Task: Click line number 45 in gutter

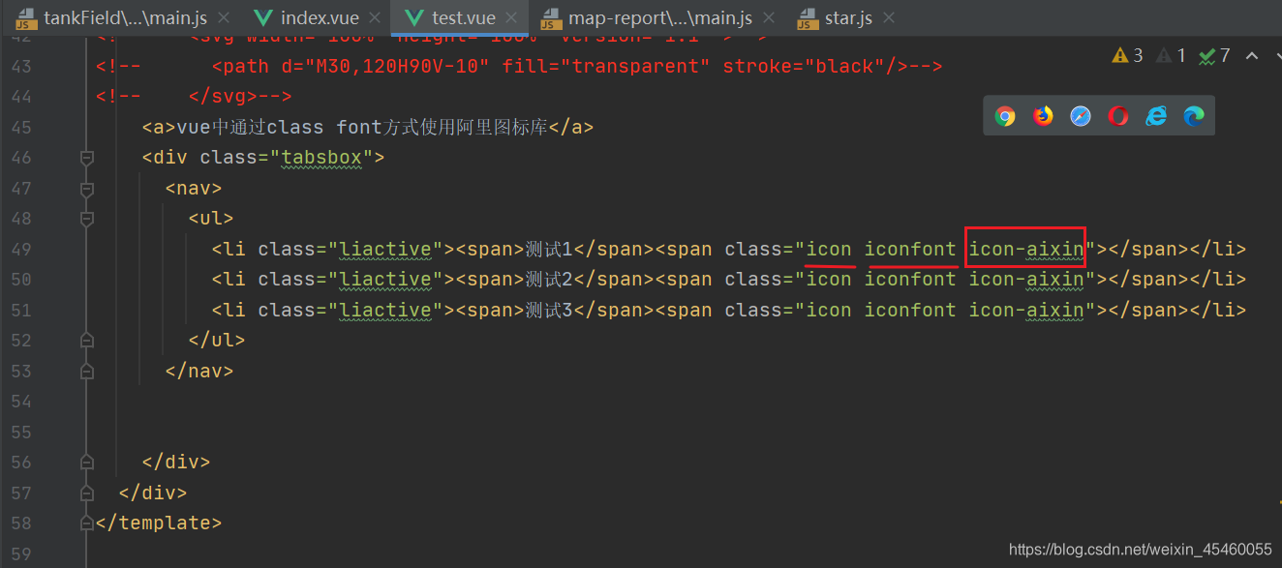Action: click(21, 128)
